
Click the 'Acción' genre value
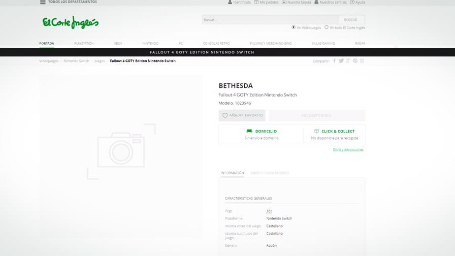[x=271, y=245]
